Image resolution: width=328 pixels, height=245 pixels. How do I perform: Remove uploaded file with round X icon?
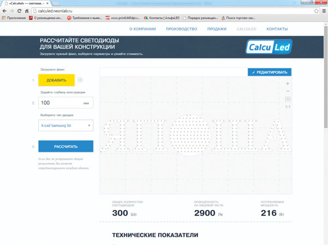point(80,80)
